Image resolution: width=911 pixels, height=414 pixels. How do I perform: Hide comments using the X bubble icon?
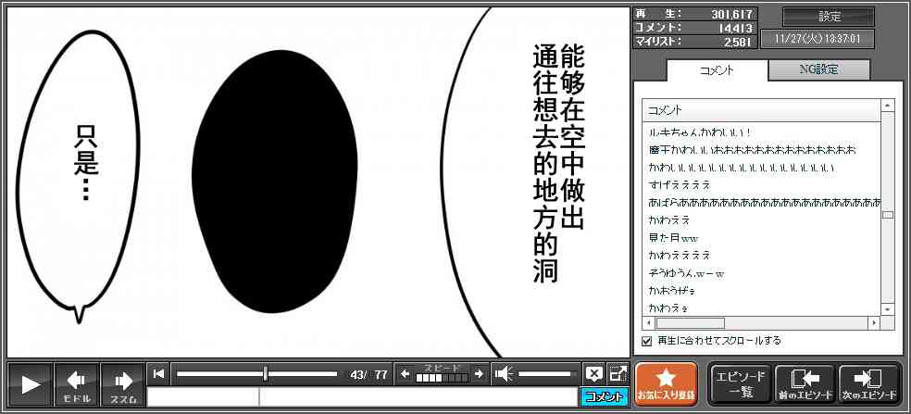click(x=593, y=374)
